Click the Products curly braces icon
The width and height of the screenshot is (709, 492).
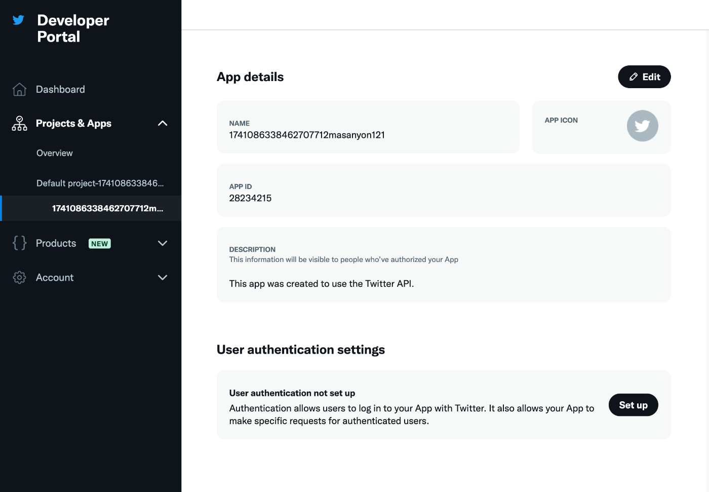click(x=19, y=243)
